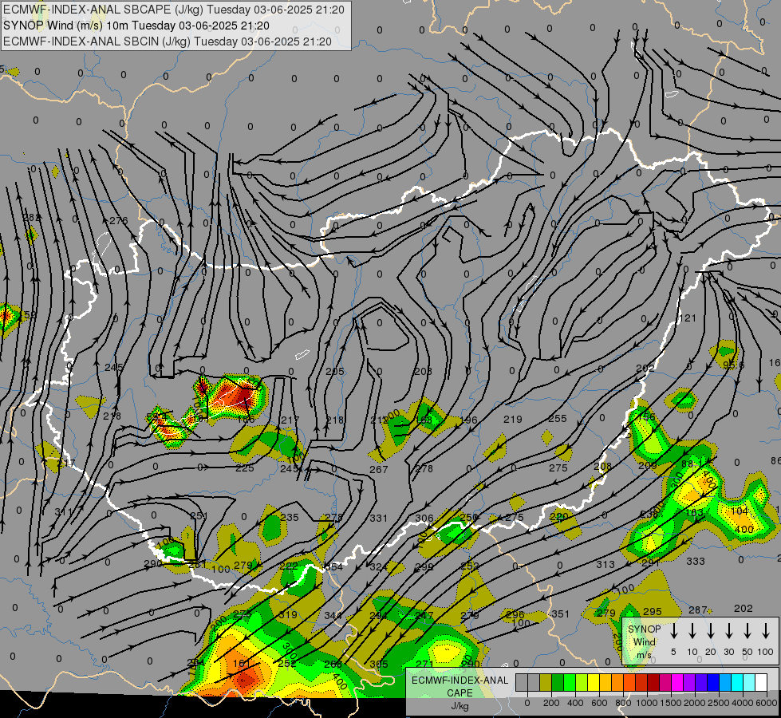Click the 4000 tick on CAPE scale
Viewport: 781px width, 718px height.
point(743,703)
